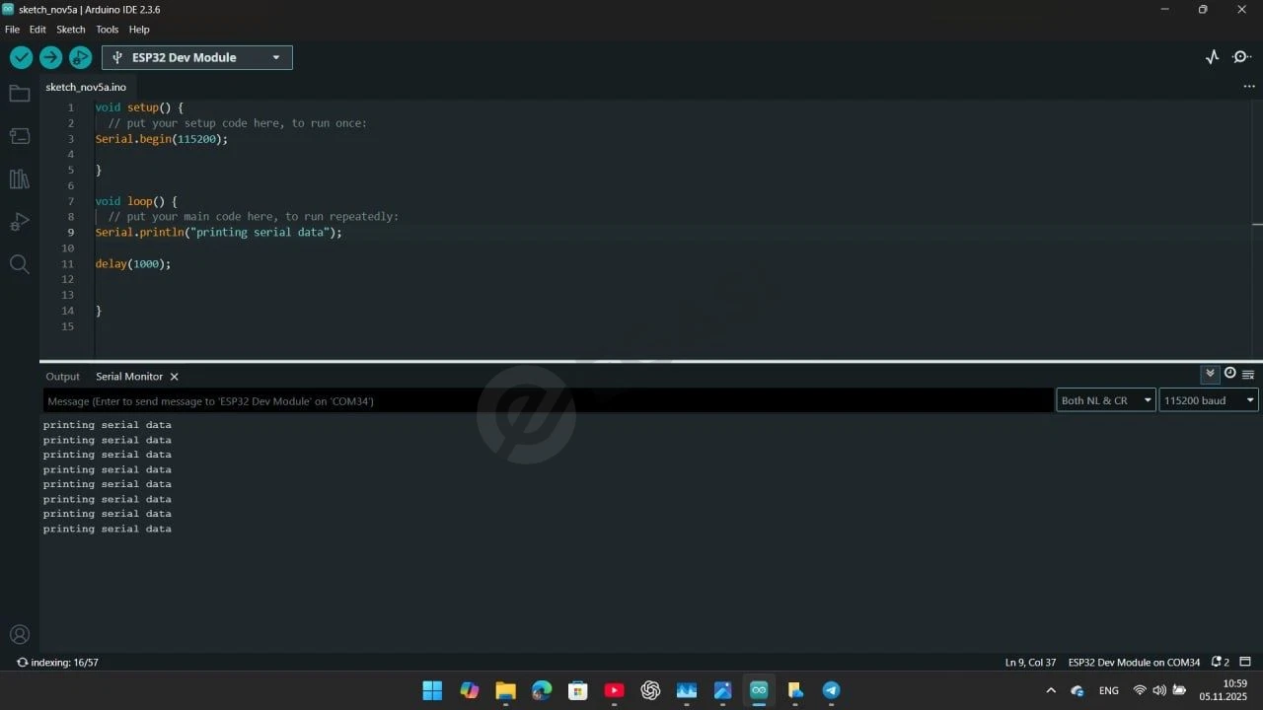
Task: Upload sketch using the arrow button
Action: coord(50,57)
